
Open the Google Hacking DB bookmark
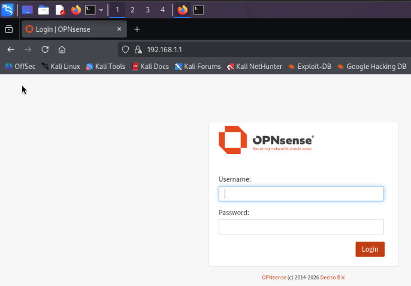pyautogui.click(x=371, y=67)
